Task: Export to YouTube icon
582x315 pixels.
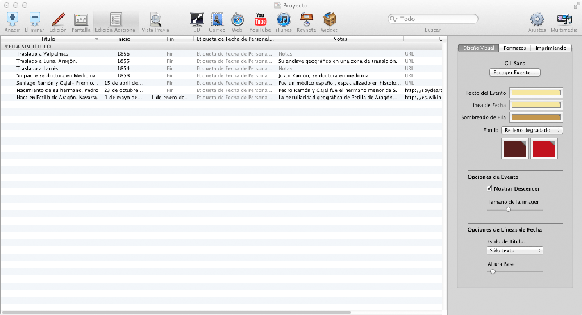Action: (x=260, y=19)
